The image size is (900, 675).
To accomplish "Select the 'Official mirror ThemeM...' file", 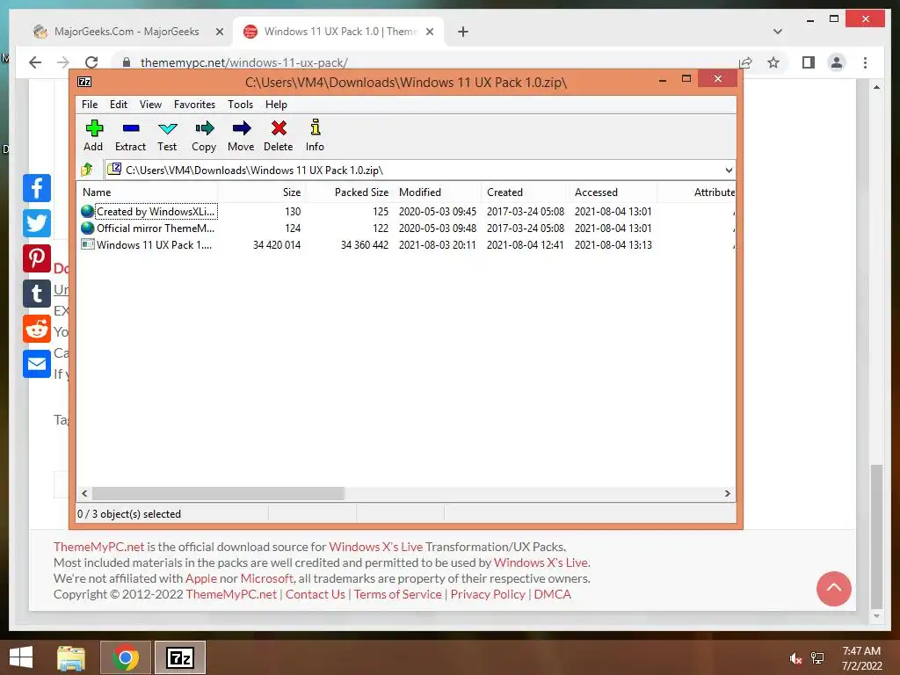I will pos(148,228).
